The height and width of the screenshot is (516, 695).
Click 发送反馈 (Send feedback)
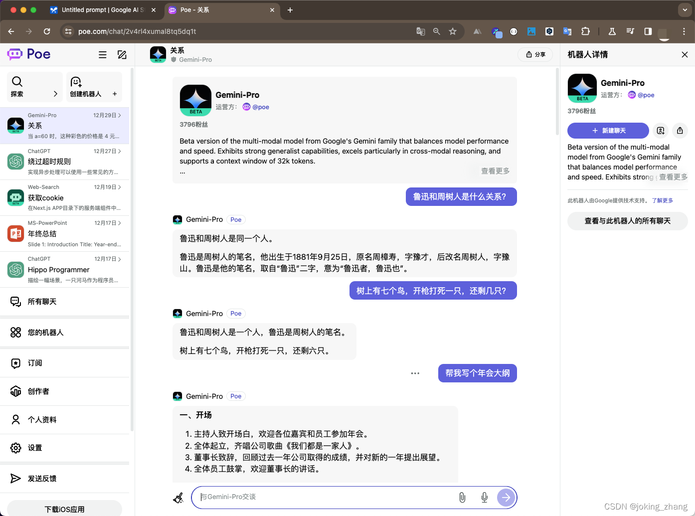tap(65, 479)
